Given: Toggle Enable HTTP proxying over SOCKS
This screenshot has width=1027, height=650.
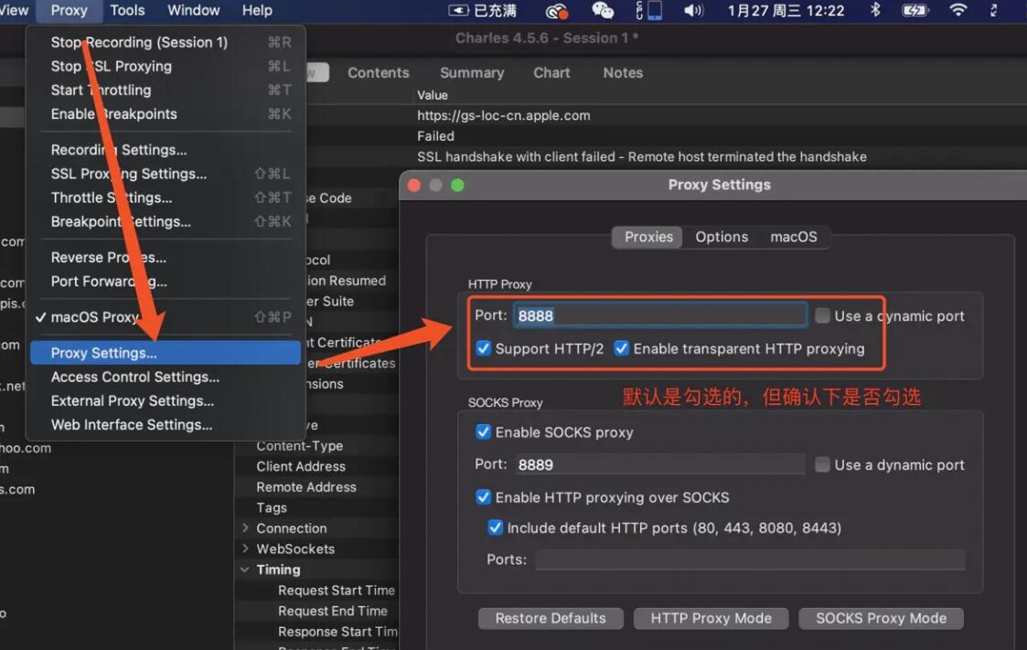Looking at the screenshot, I should coord(484,497).
